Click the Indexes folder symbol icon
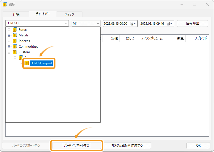Image resolution: width=214 pixels, height=152 pixels. (x=15, y=41)
